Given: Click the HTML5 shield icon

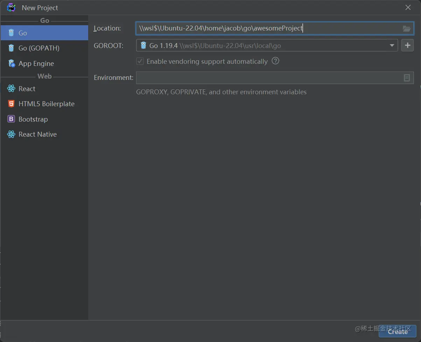Looking at the screenshot, I should point(12,104).
